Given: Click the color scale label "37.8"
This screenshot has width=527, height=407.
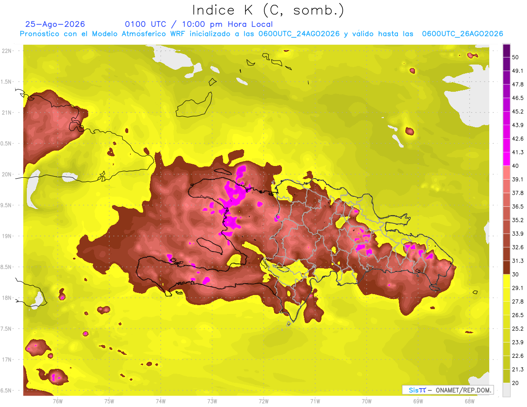Looking at the screenshot, I should [x=518, y=193].
